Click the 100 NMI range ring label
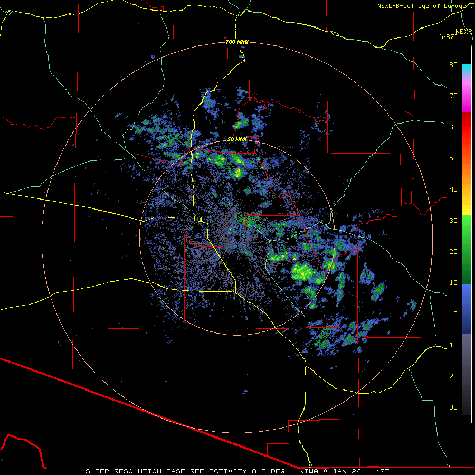Image resolution: width=475 pixels, height=475 pixels. click(237, 42)
